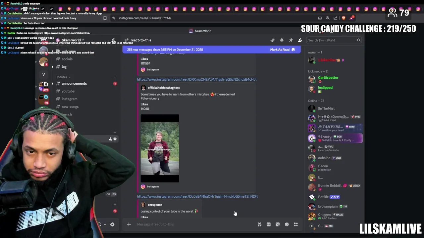The image size is (424, 238).
Task: Click officialholdenakaghost author name
Action: pyautogui.click(x=164, y=88)
